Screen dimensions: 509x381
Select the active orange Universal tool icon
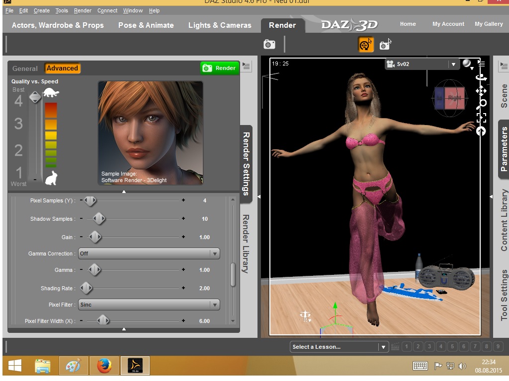pyautogui.click(x=366, y=45)
